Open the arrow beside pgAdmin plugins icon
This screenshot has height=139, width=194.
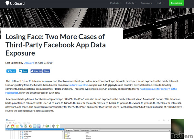(x=50, y=126)
